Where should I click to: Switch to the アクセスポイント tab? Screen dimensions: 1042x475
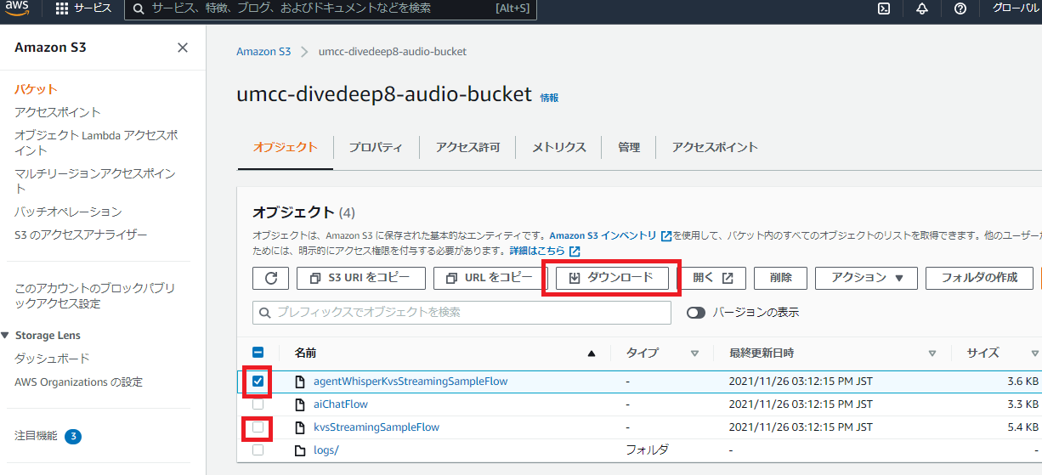715,147
